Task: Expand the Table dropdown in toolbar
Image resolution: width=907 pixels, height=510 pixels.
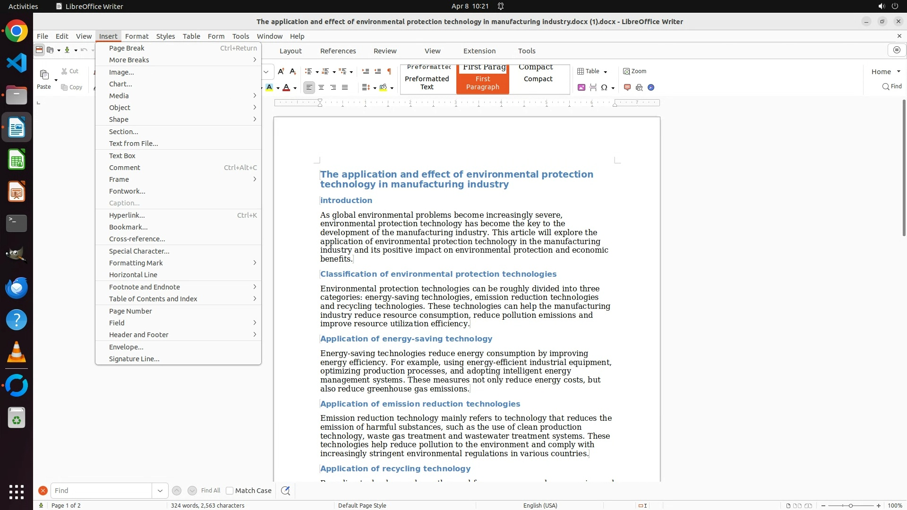Action: pyautogui.click(x=605, y=72)
